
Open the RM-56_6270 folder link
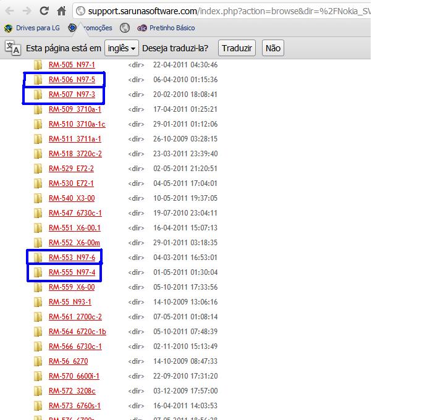[x=69, y=361]
